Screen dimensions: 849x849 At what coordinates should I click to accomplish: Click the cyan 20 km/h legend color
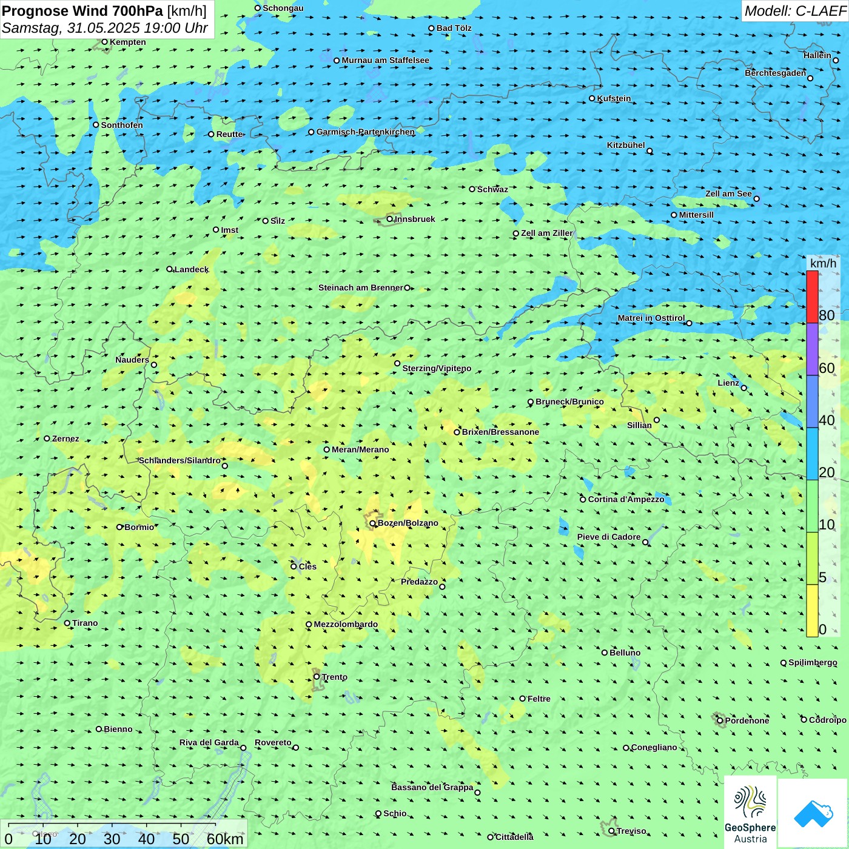click(812, 454)
